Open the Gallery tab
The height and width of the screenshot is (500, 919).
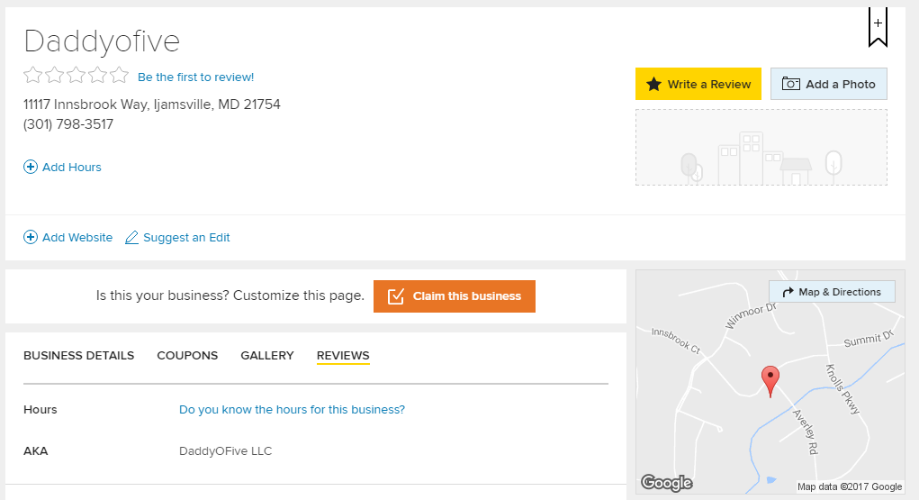pos(267,356)
